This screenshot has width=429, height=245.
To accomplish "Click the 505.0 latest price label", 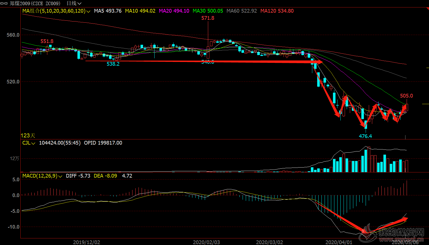I will (407, 96).
